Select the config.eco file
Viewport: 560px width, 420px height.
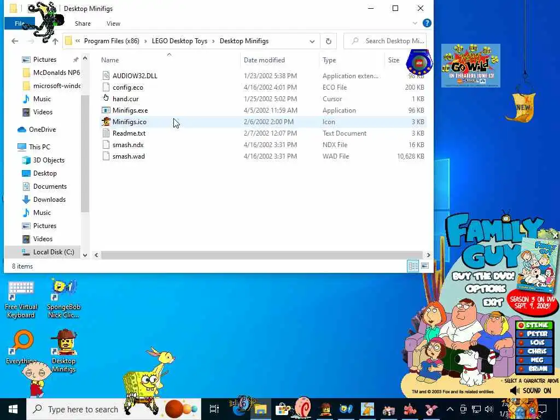128,87
